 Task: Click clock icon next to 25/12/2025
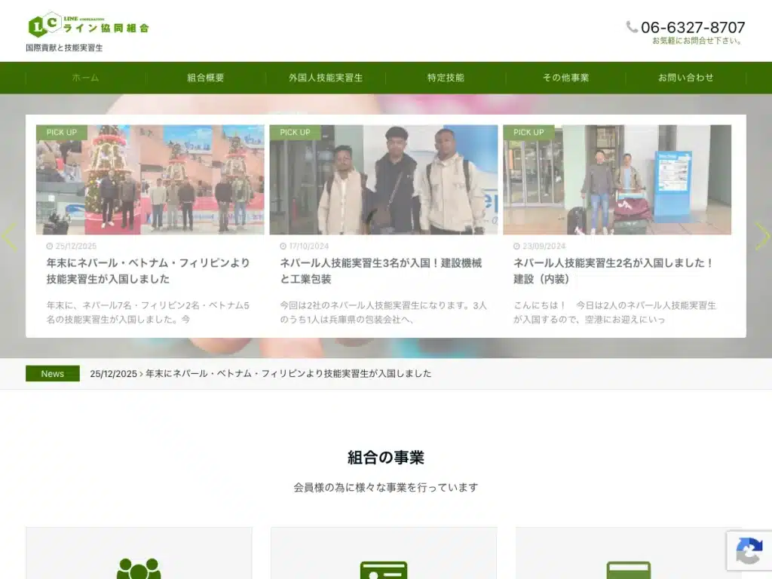[x=49, y=247]
